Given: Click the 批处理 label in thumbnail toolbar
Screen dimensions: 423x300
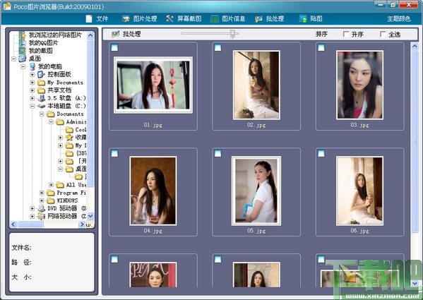Looking at the screenshot, I should (132, 34).
